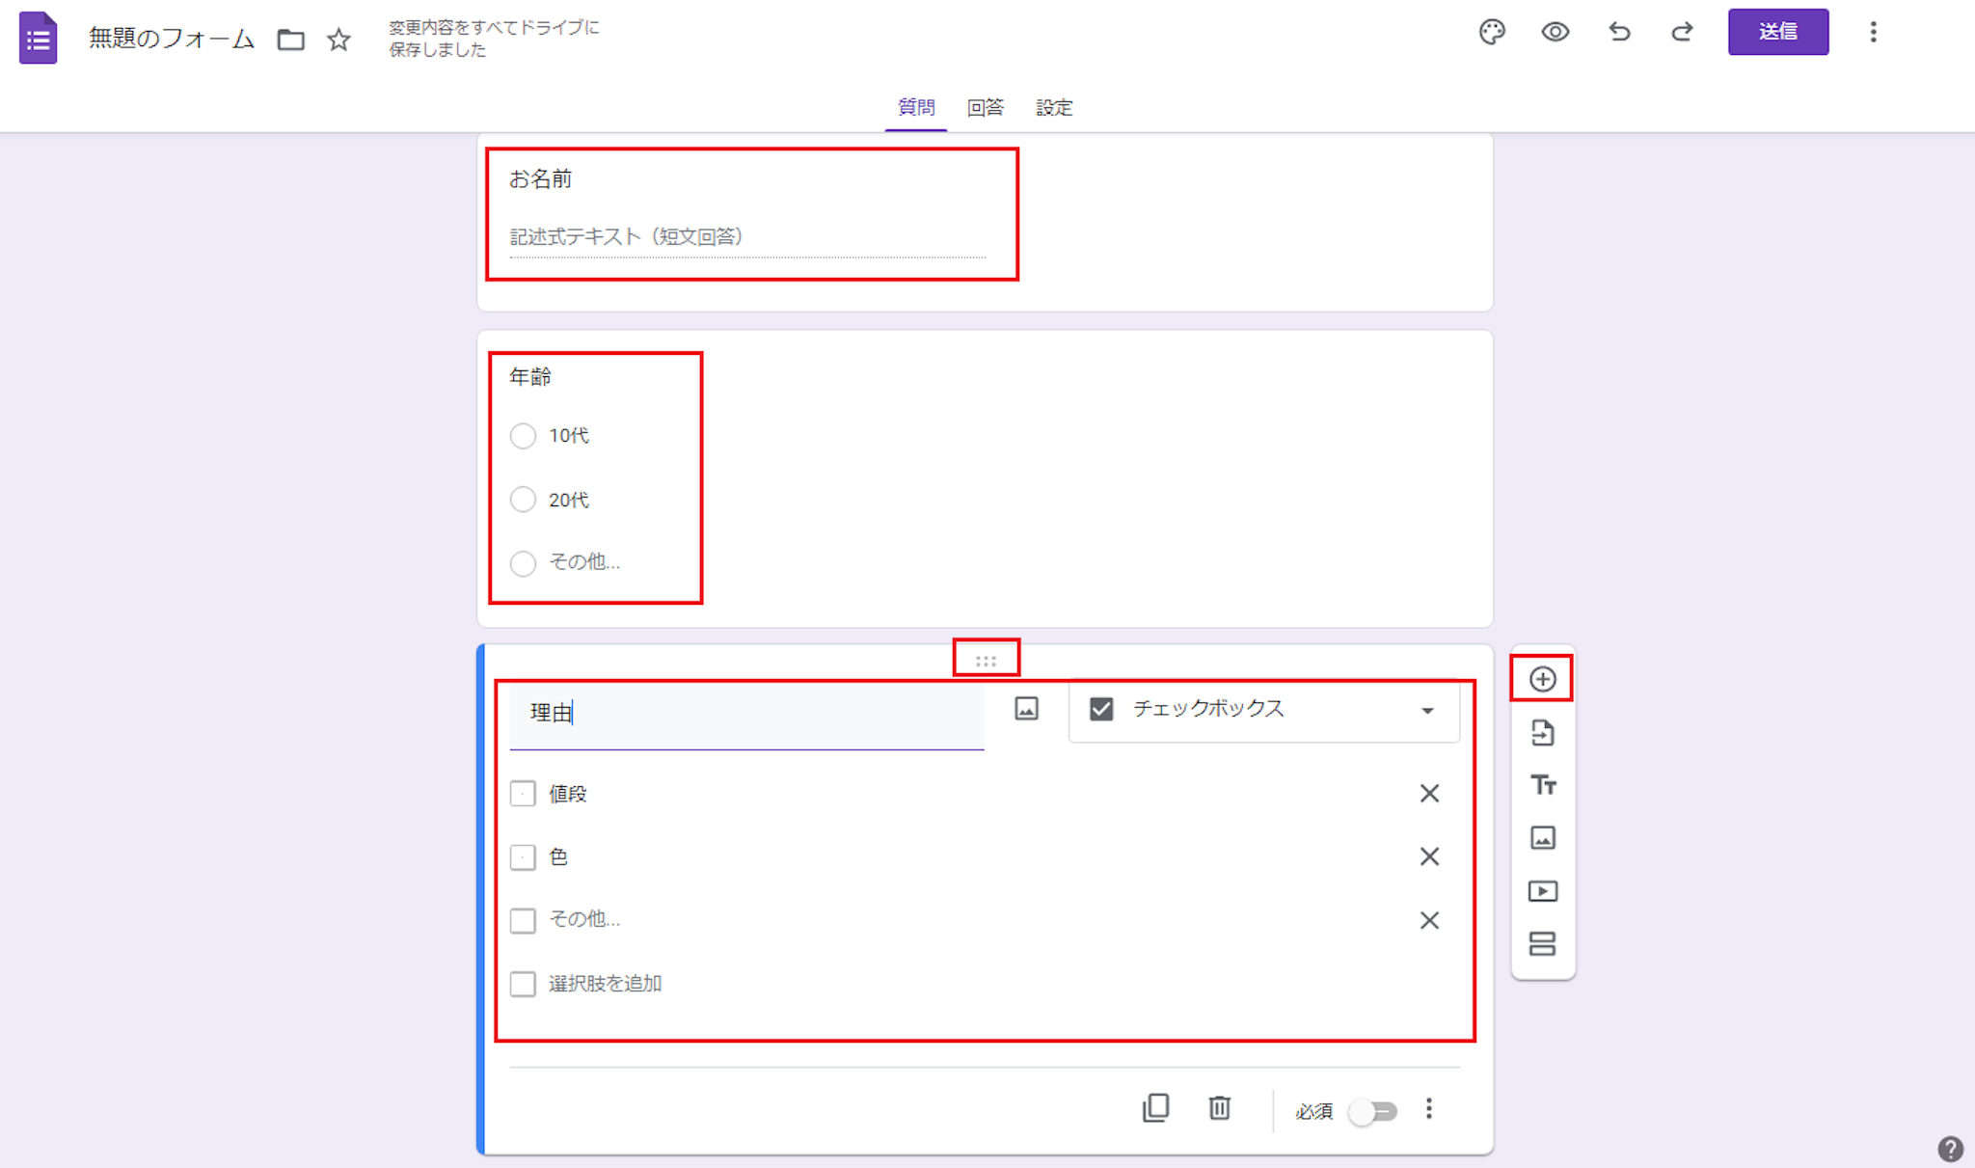Click the add video icon in sidebar
The image size is (1975, 1168).
[x=1542, y=891]
